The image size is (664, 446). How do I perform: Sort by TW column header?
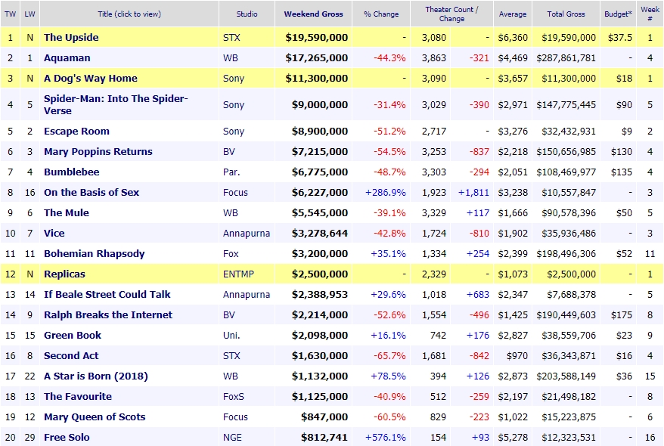pos(10,14)
